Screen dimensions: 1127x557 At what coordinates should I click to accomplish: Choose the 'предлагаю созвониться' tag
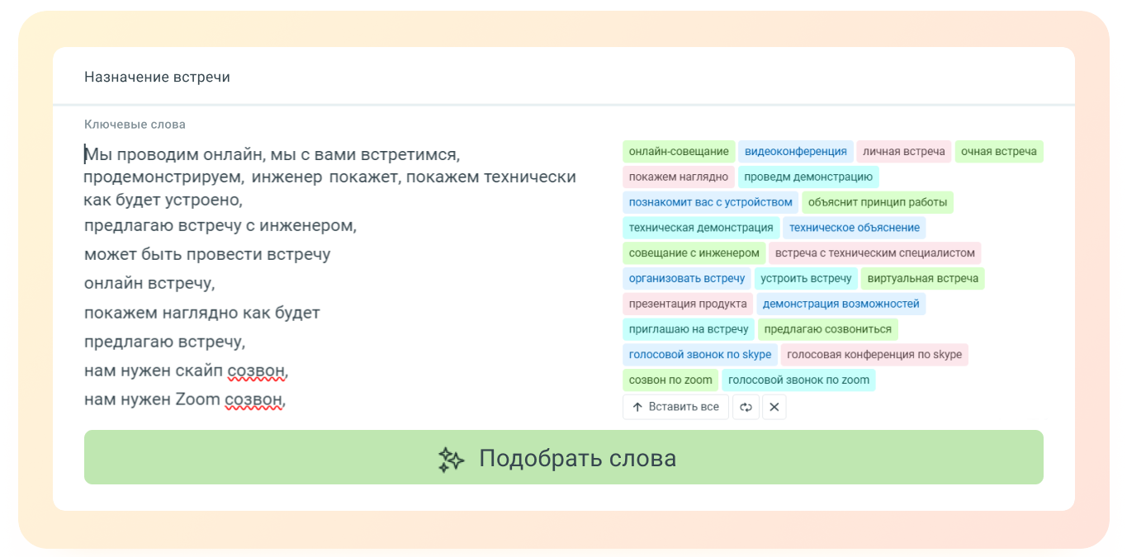828,329
